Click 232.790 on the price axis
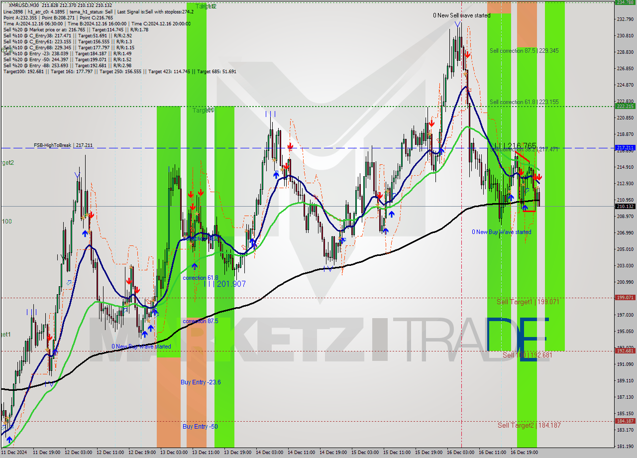The height and width of the screenshot is (458, 637). 625,19
